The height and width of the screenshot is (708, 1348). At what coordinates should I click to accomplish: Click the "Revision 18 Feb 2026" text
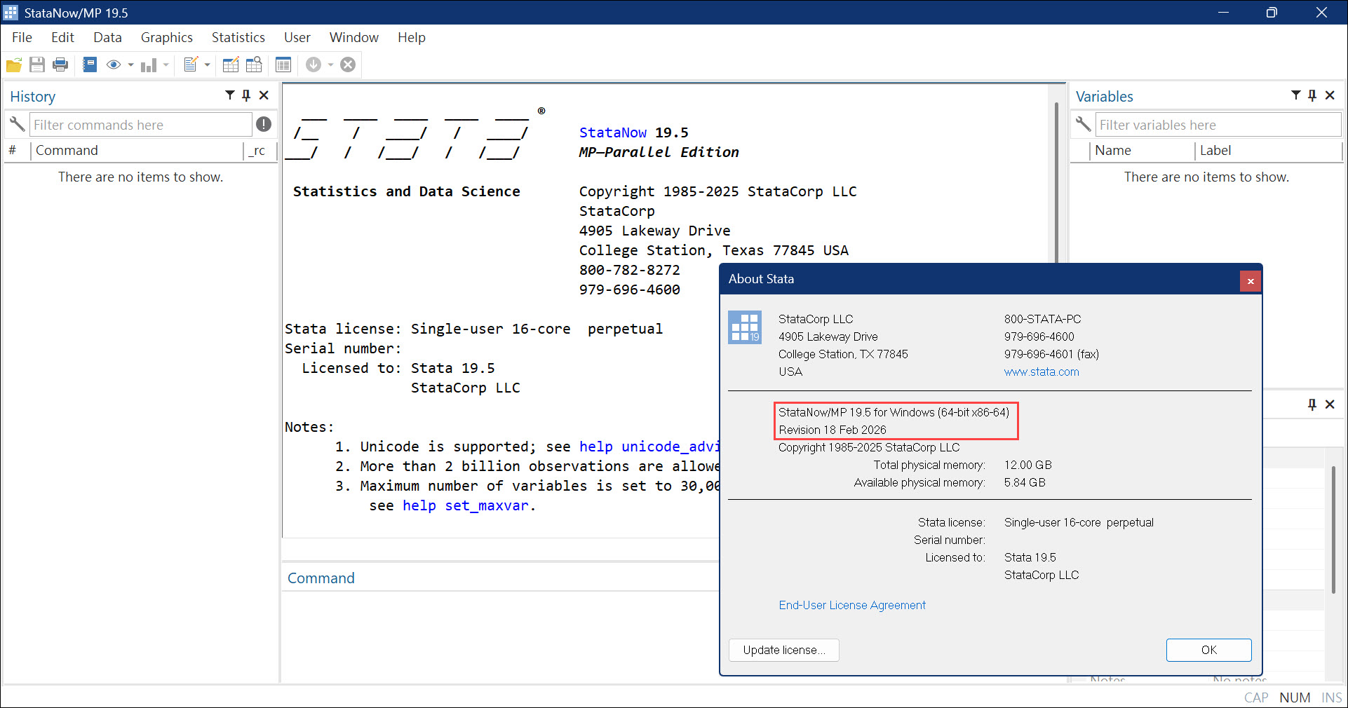pos(833,430)
